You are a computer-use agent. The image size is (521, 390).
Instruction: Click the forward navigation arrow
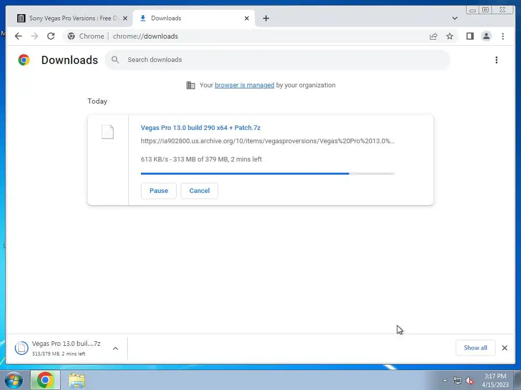[x=35, y=36]
